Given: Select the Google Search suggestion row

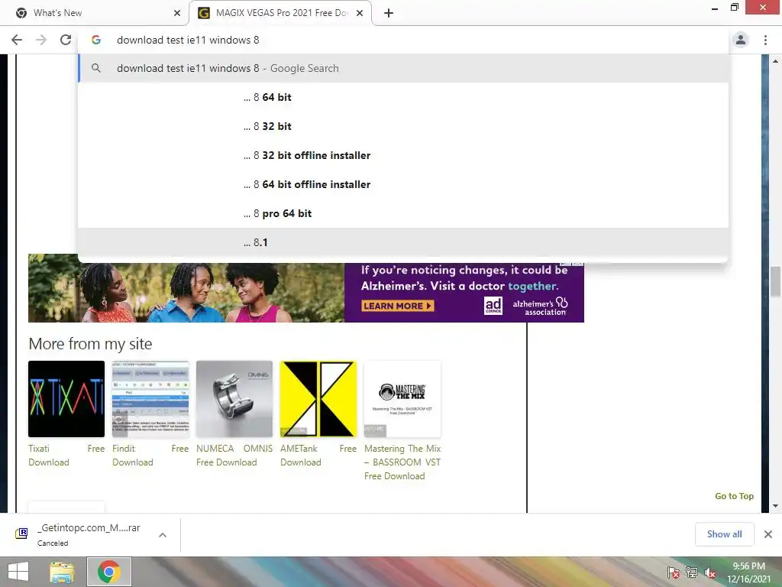Looking at the screenshot, I should tap(403, 68).
